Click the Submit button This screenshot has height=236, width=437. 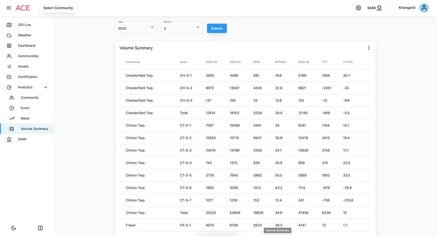[216, 28]
